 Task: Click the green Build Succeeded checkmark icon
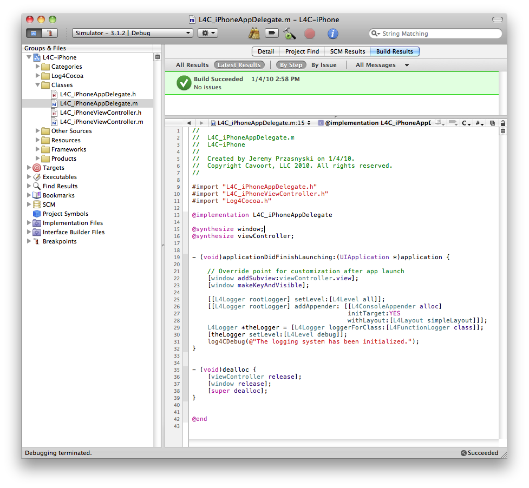point(184,83)
